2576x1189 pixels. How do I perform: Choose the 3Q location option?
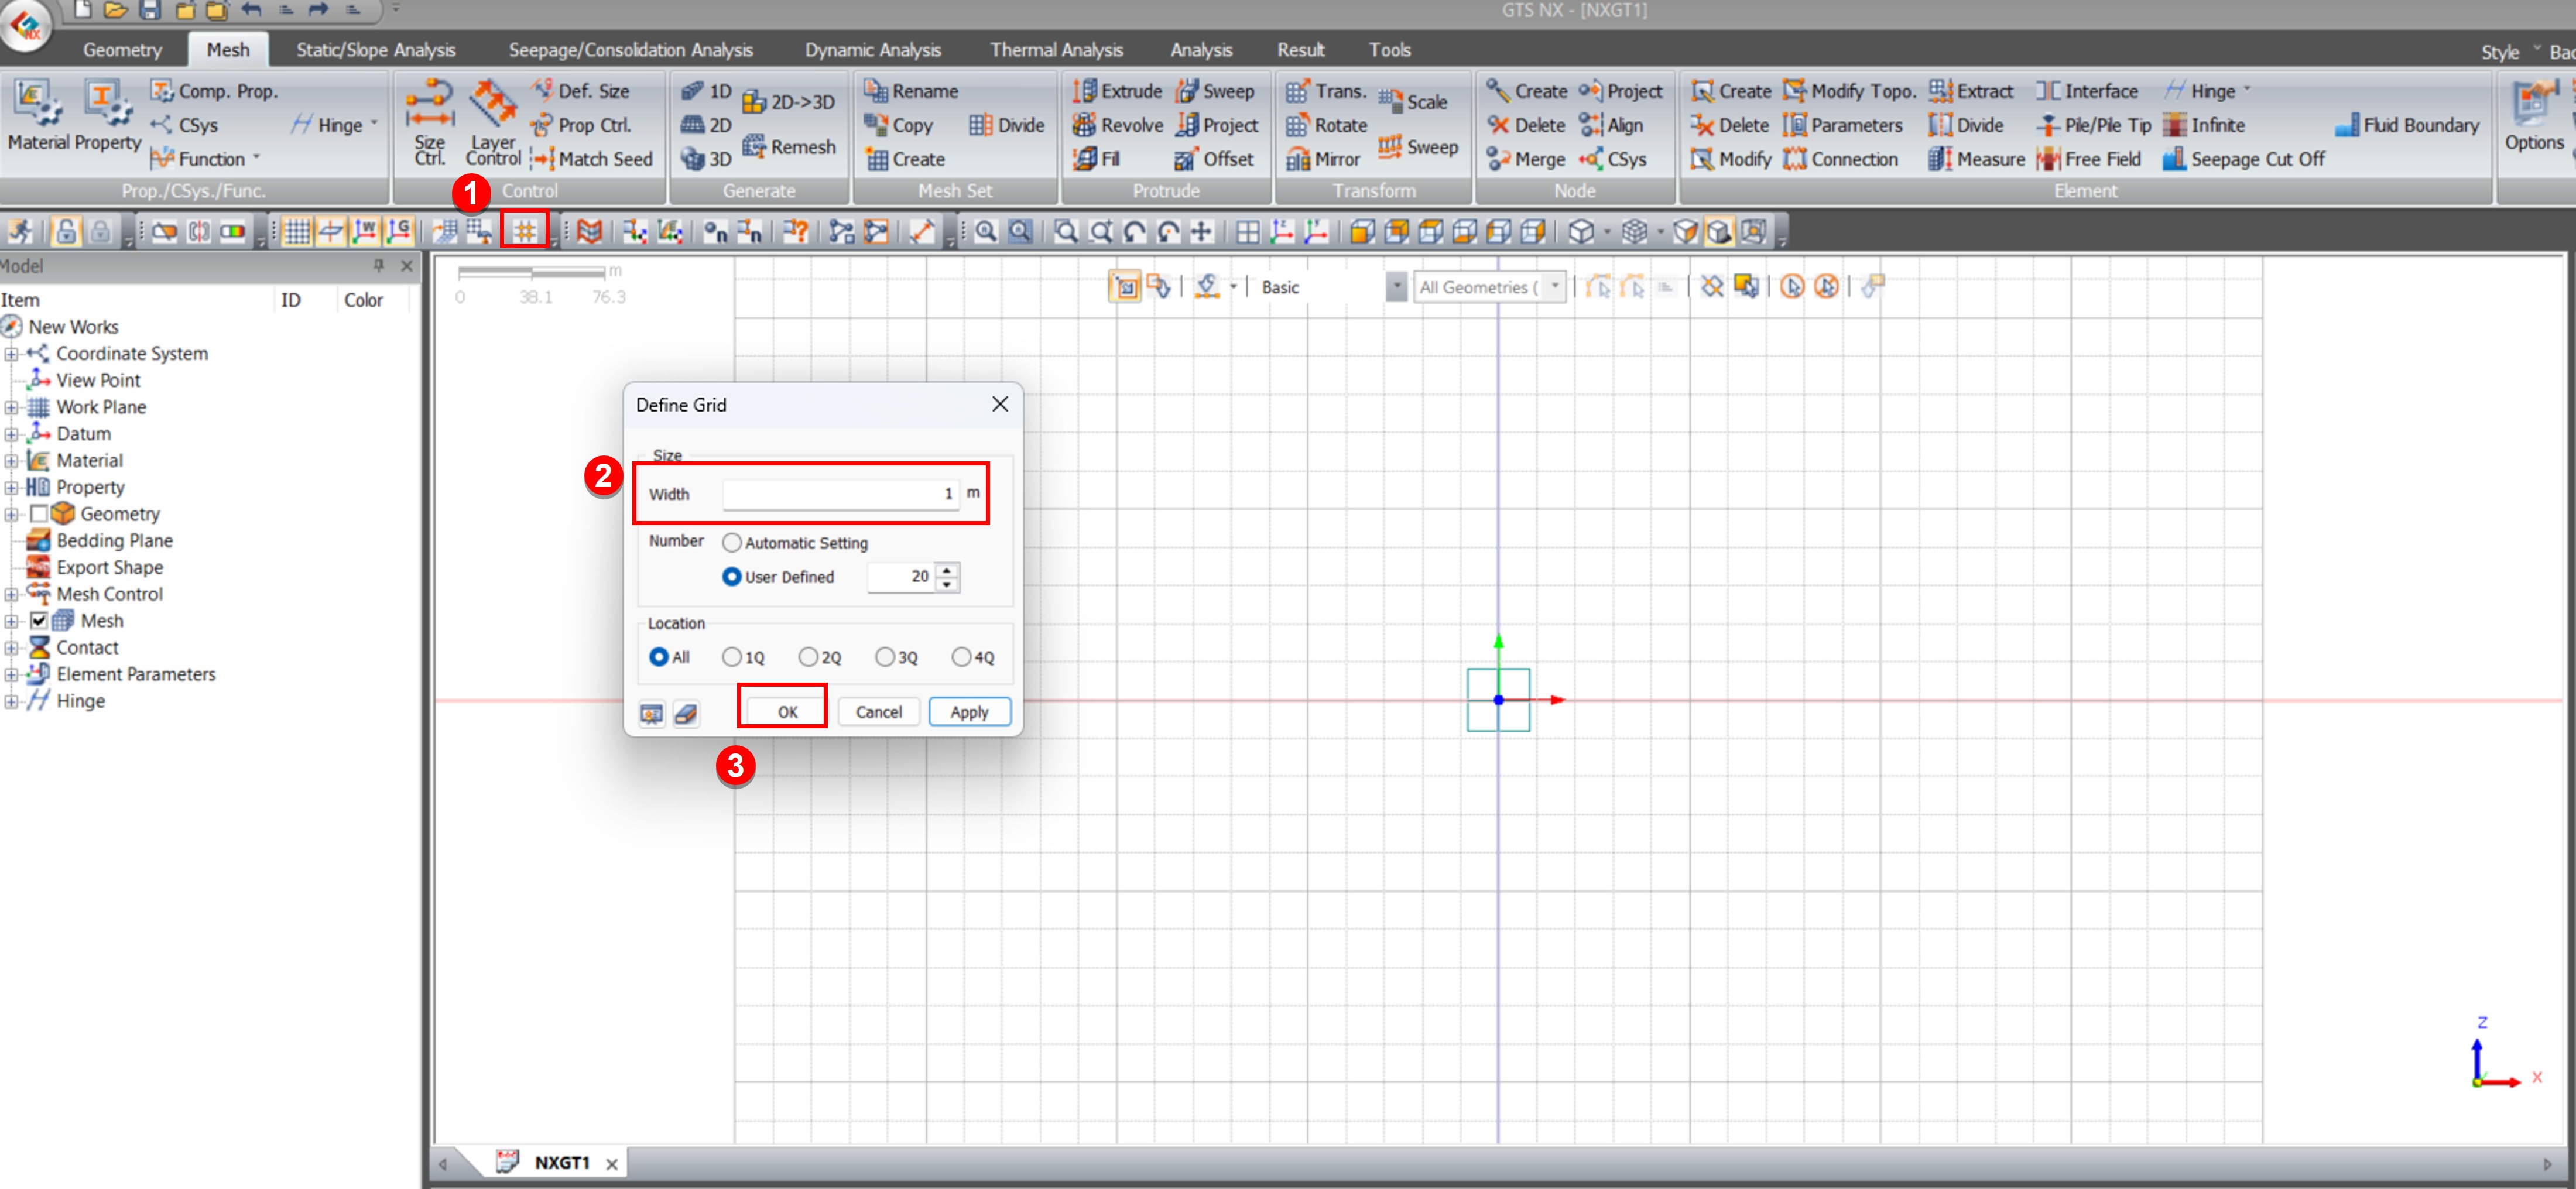pyautogui.click(x=885, y=657)
